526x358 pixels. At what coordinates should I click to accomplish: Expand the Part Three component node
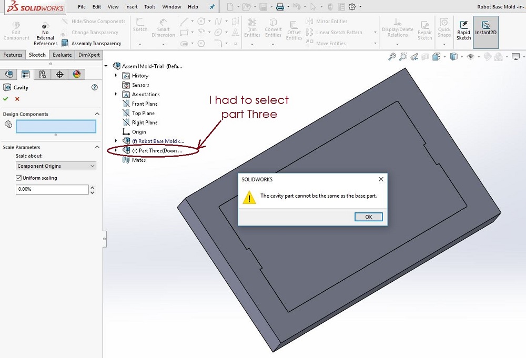(x=116, y=150)
